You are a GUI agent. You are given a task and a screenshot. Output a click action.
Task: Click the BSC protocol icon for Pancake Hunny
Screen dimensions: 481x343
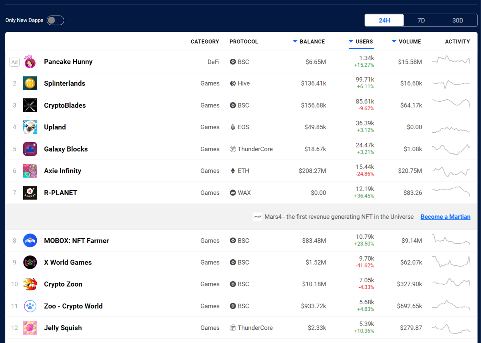point(233,62)
